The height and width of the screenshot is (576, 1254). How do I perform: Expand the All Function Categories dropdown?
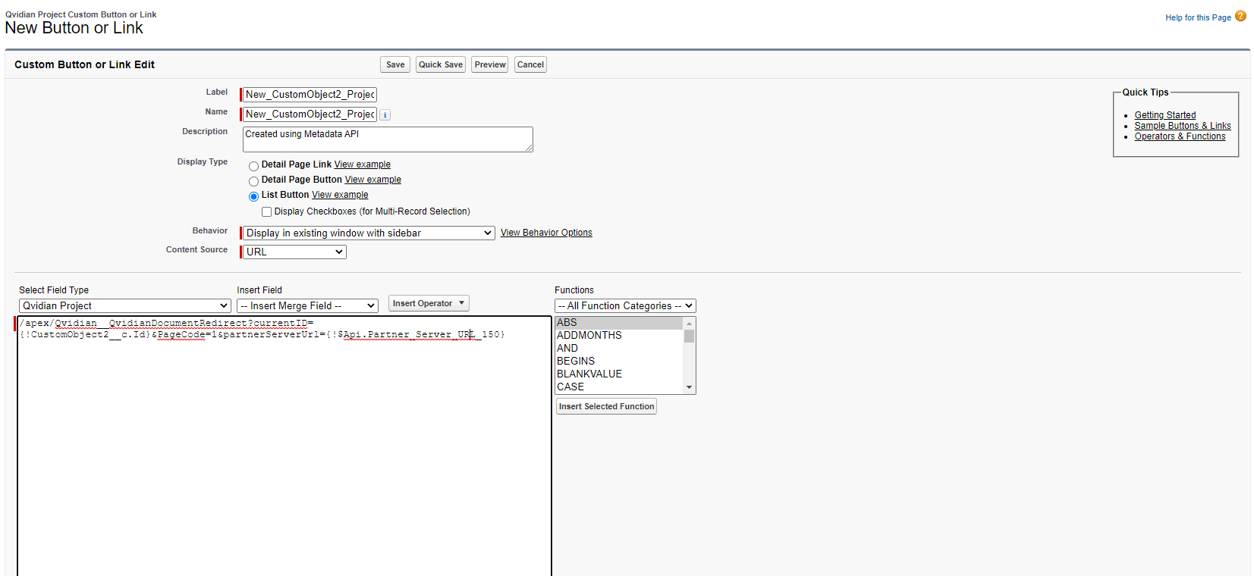click(x=625, y=306)
